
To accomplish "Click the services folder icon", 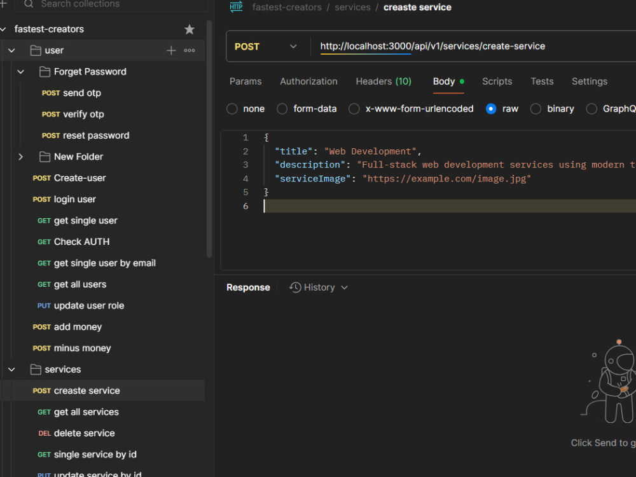I will pos(36,370).
